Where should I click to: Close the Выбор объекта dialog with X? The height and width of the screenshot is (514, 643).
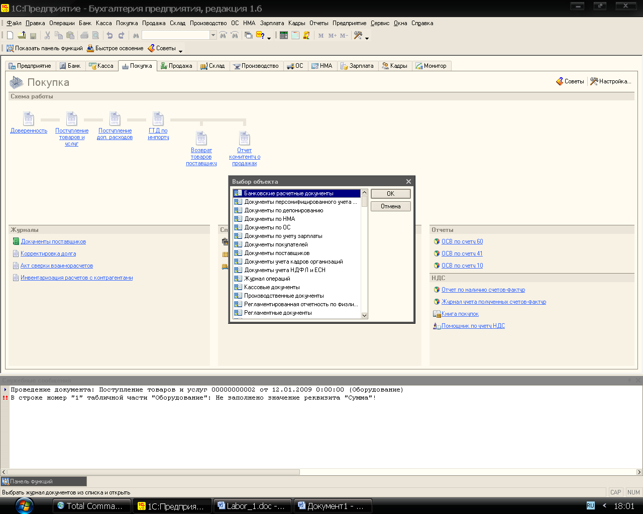[x=408, y=181]
